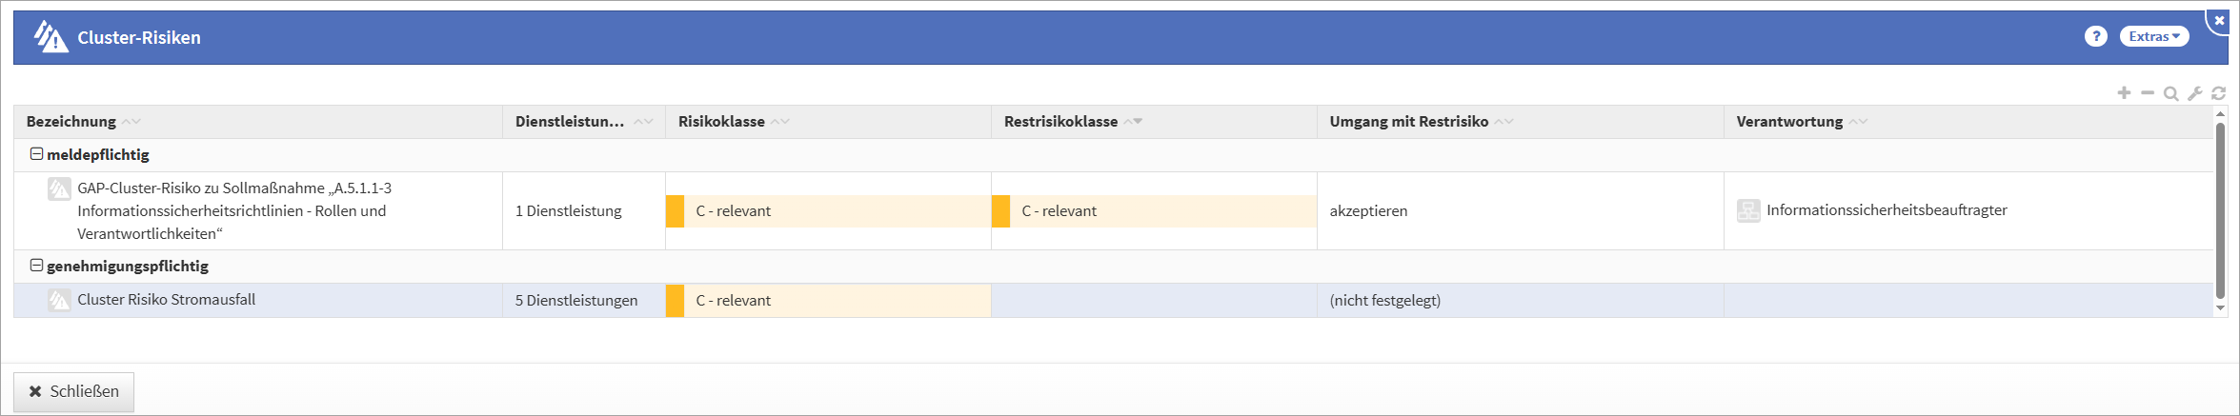Close the Cluster-Risiken dialog with the X
2240x416 pixels.
tap(2219, 19)
